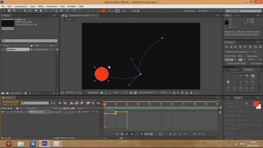Enable Full Screen checkbox
Screen dimensions: 263x148
[x=249, y=63]
